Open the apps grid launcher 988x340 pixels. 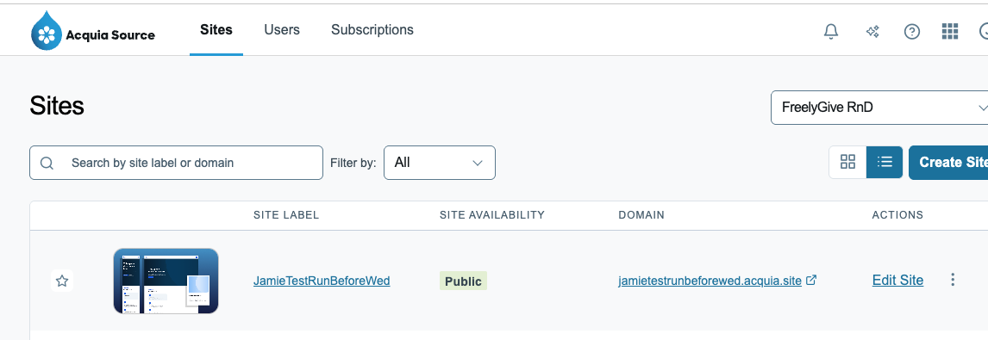pos(949,31)
